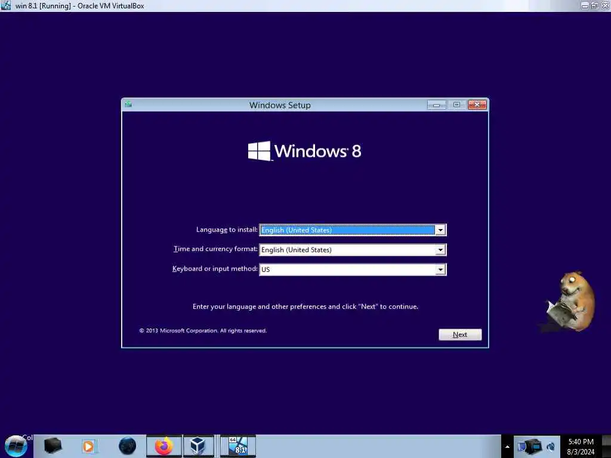This screenshot has height=458, width=611.
Task: Launch the media player taskbar icon
Action: tap(89, 446)
